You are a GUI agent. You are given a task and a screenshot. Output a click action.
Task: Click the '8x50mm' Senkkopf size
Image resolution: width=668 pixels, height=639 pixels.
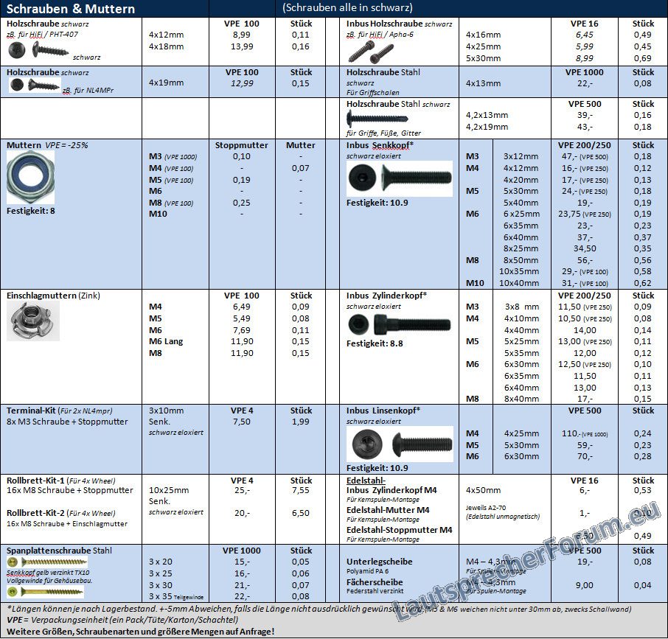pyautogui.click(x=521, y=260)
